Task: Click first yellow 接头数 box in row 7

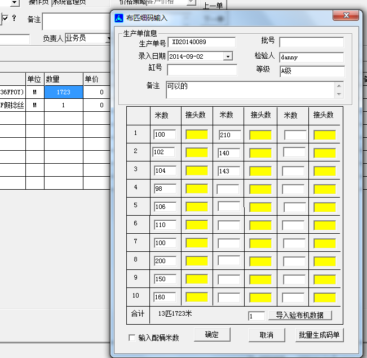Action: click(x=197, y=243)
